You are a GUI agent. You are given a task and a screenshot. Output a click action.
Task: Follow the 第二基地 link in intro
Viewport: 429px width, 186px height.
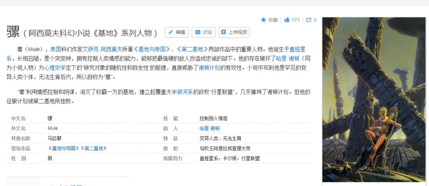(192, 50)
